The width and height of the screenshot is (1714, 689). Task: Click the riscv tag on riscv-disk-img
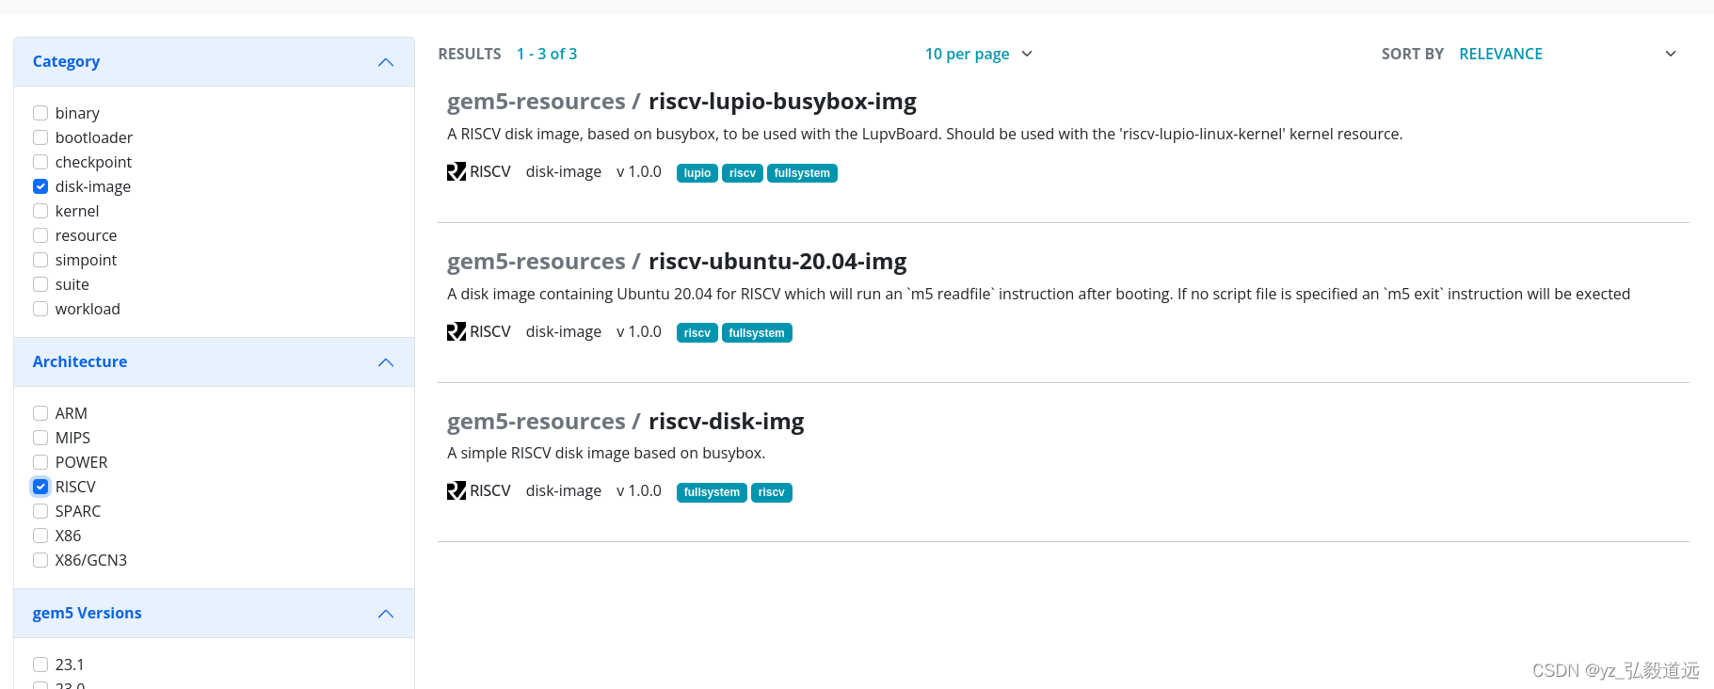pyautogui.click(x=772, y=492)
